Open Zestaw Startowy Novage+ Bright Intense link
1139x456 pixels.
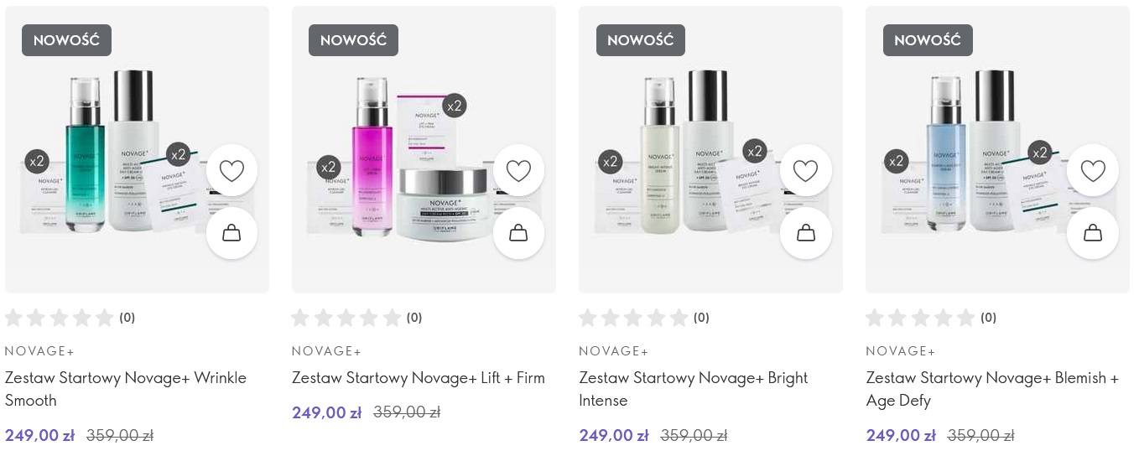694,389
